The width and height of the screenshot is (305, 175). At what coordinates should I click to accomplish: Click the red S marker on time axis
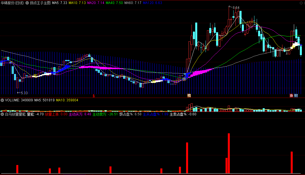pos(94,96)
